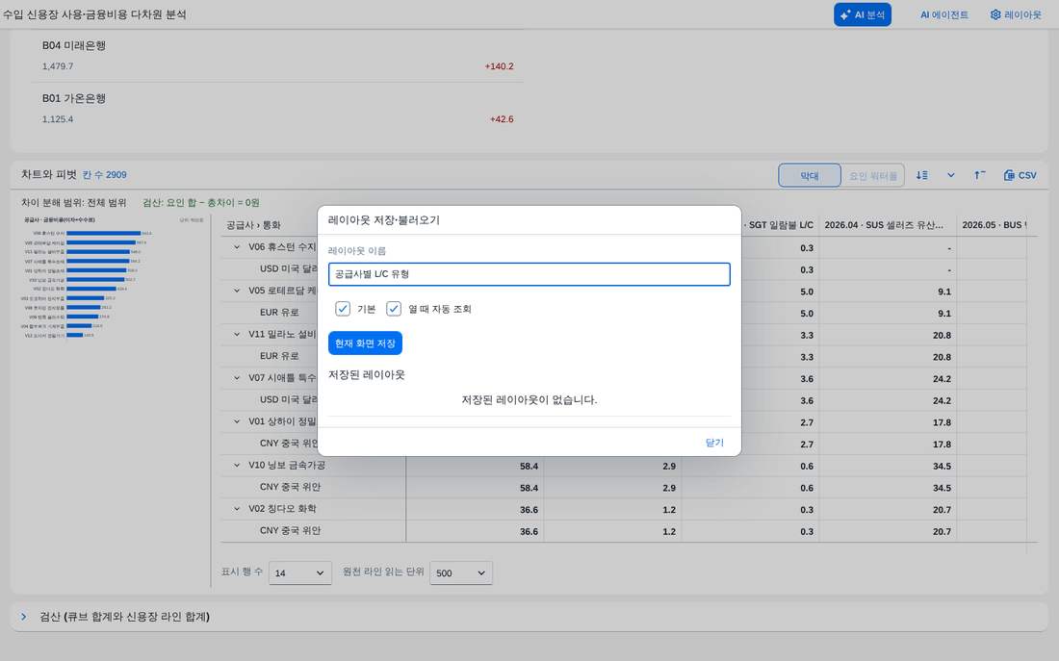
Task: Click the EUR 유로 row under V11
Action: click(x=279, y=356)
